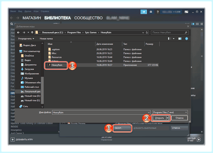Switch to the МАГАЗИН tab
This screenshot has width=213, height=153.
(32, 18)
